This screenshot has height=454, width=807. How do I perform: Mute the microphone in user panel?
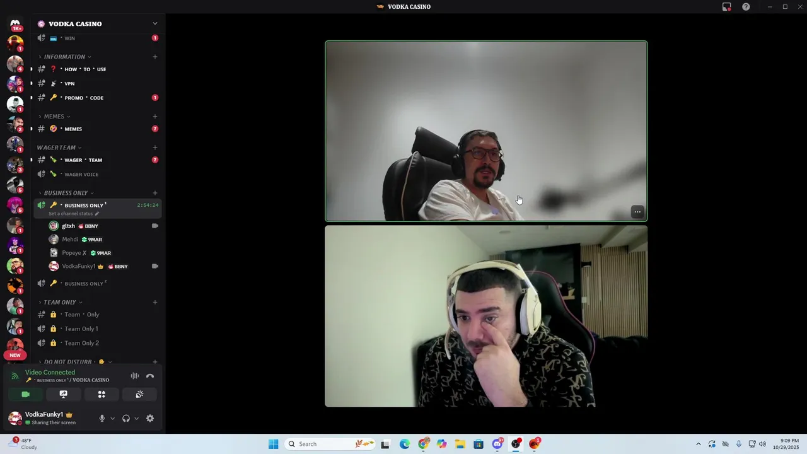102,418
